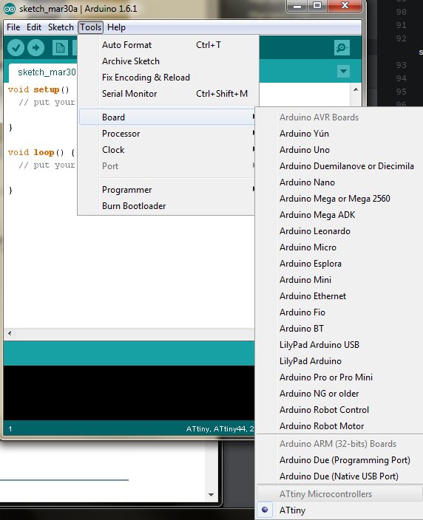
Task: Click the Upload arrow toolbar icon
Action: (x=35, y=48)
